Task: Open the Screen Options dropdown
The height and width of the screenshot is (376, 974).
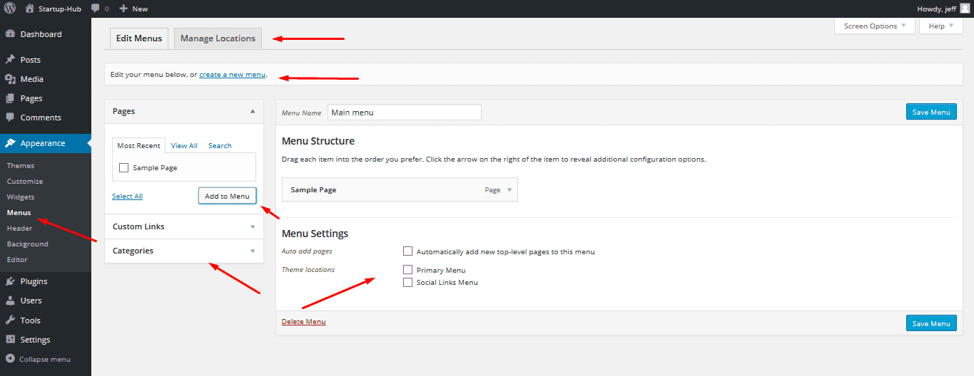Action: (x=875, y=26)
